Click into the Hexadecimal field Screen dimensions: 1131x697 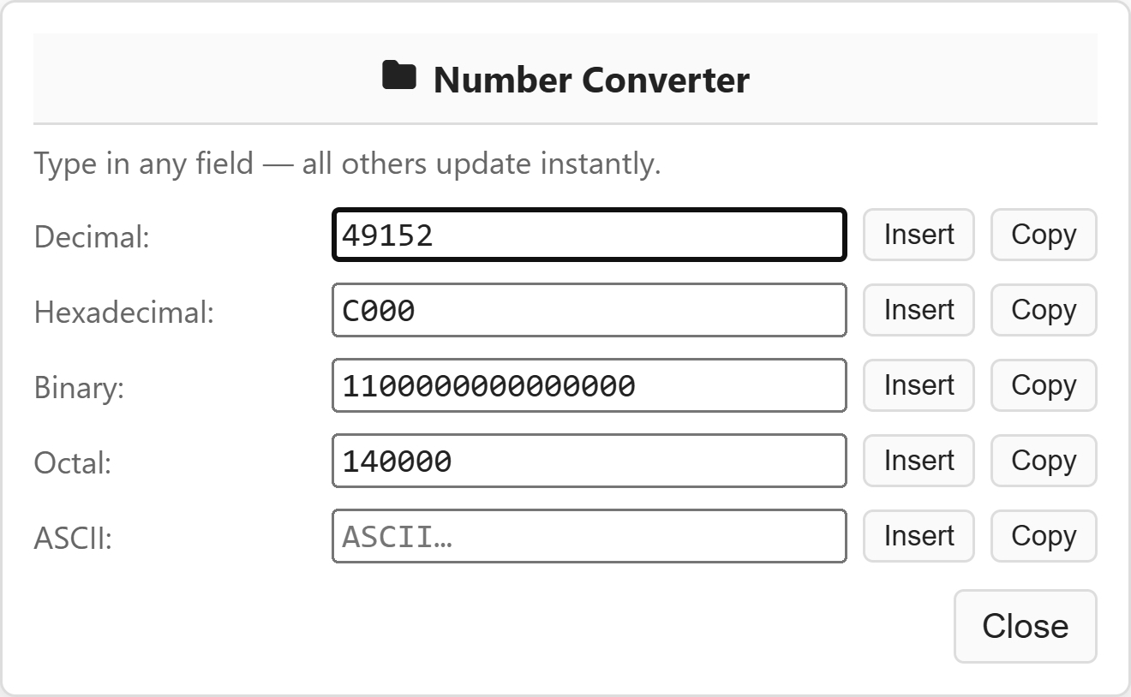589,310
